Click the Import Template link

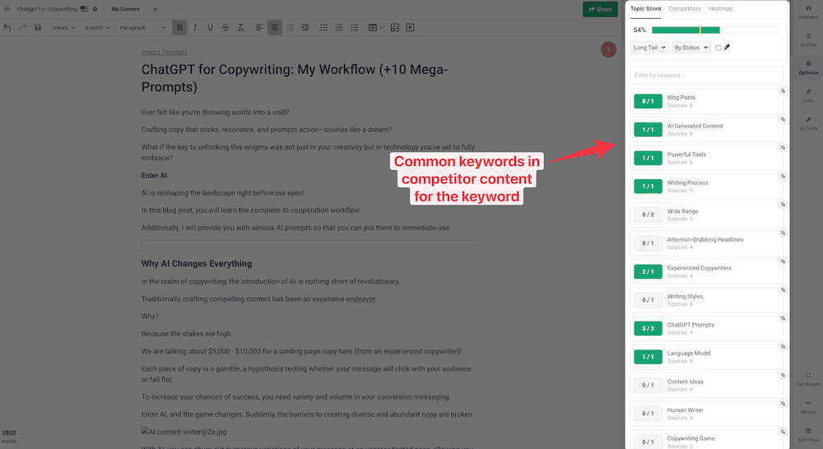point(159,51)
